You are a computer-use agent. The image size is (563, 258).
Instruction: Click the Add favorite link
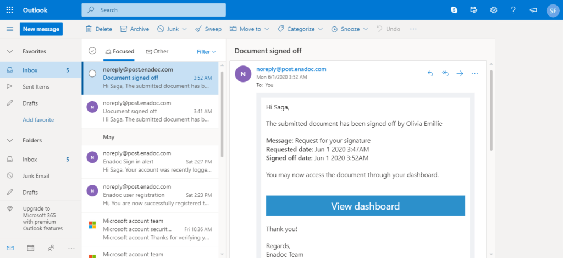click(x=38, y=120)
